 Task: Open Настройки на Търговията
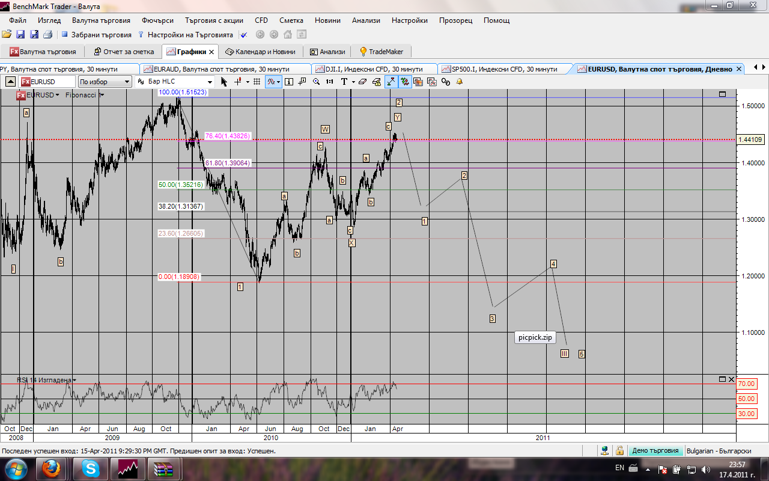(x=186, y=35)
